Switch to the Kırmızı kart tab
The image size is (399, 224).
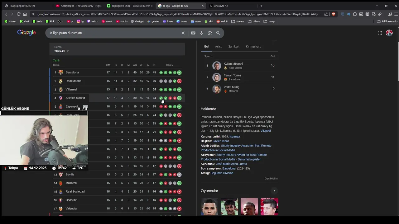tap(253, 47)
